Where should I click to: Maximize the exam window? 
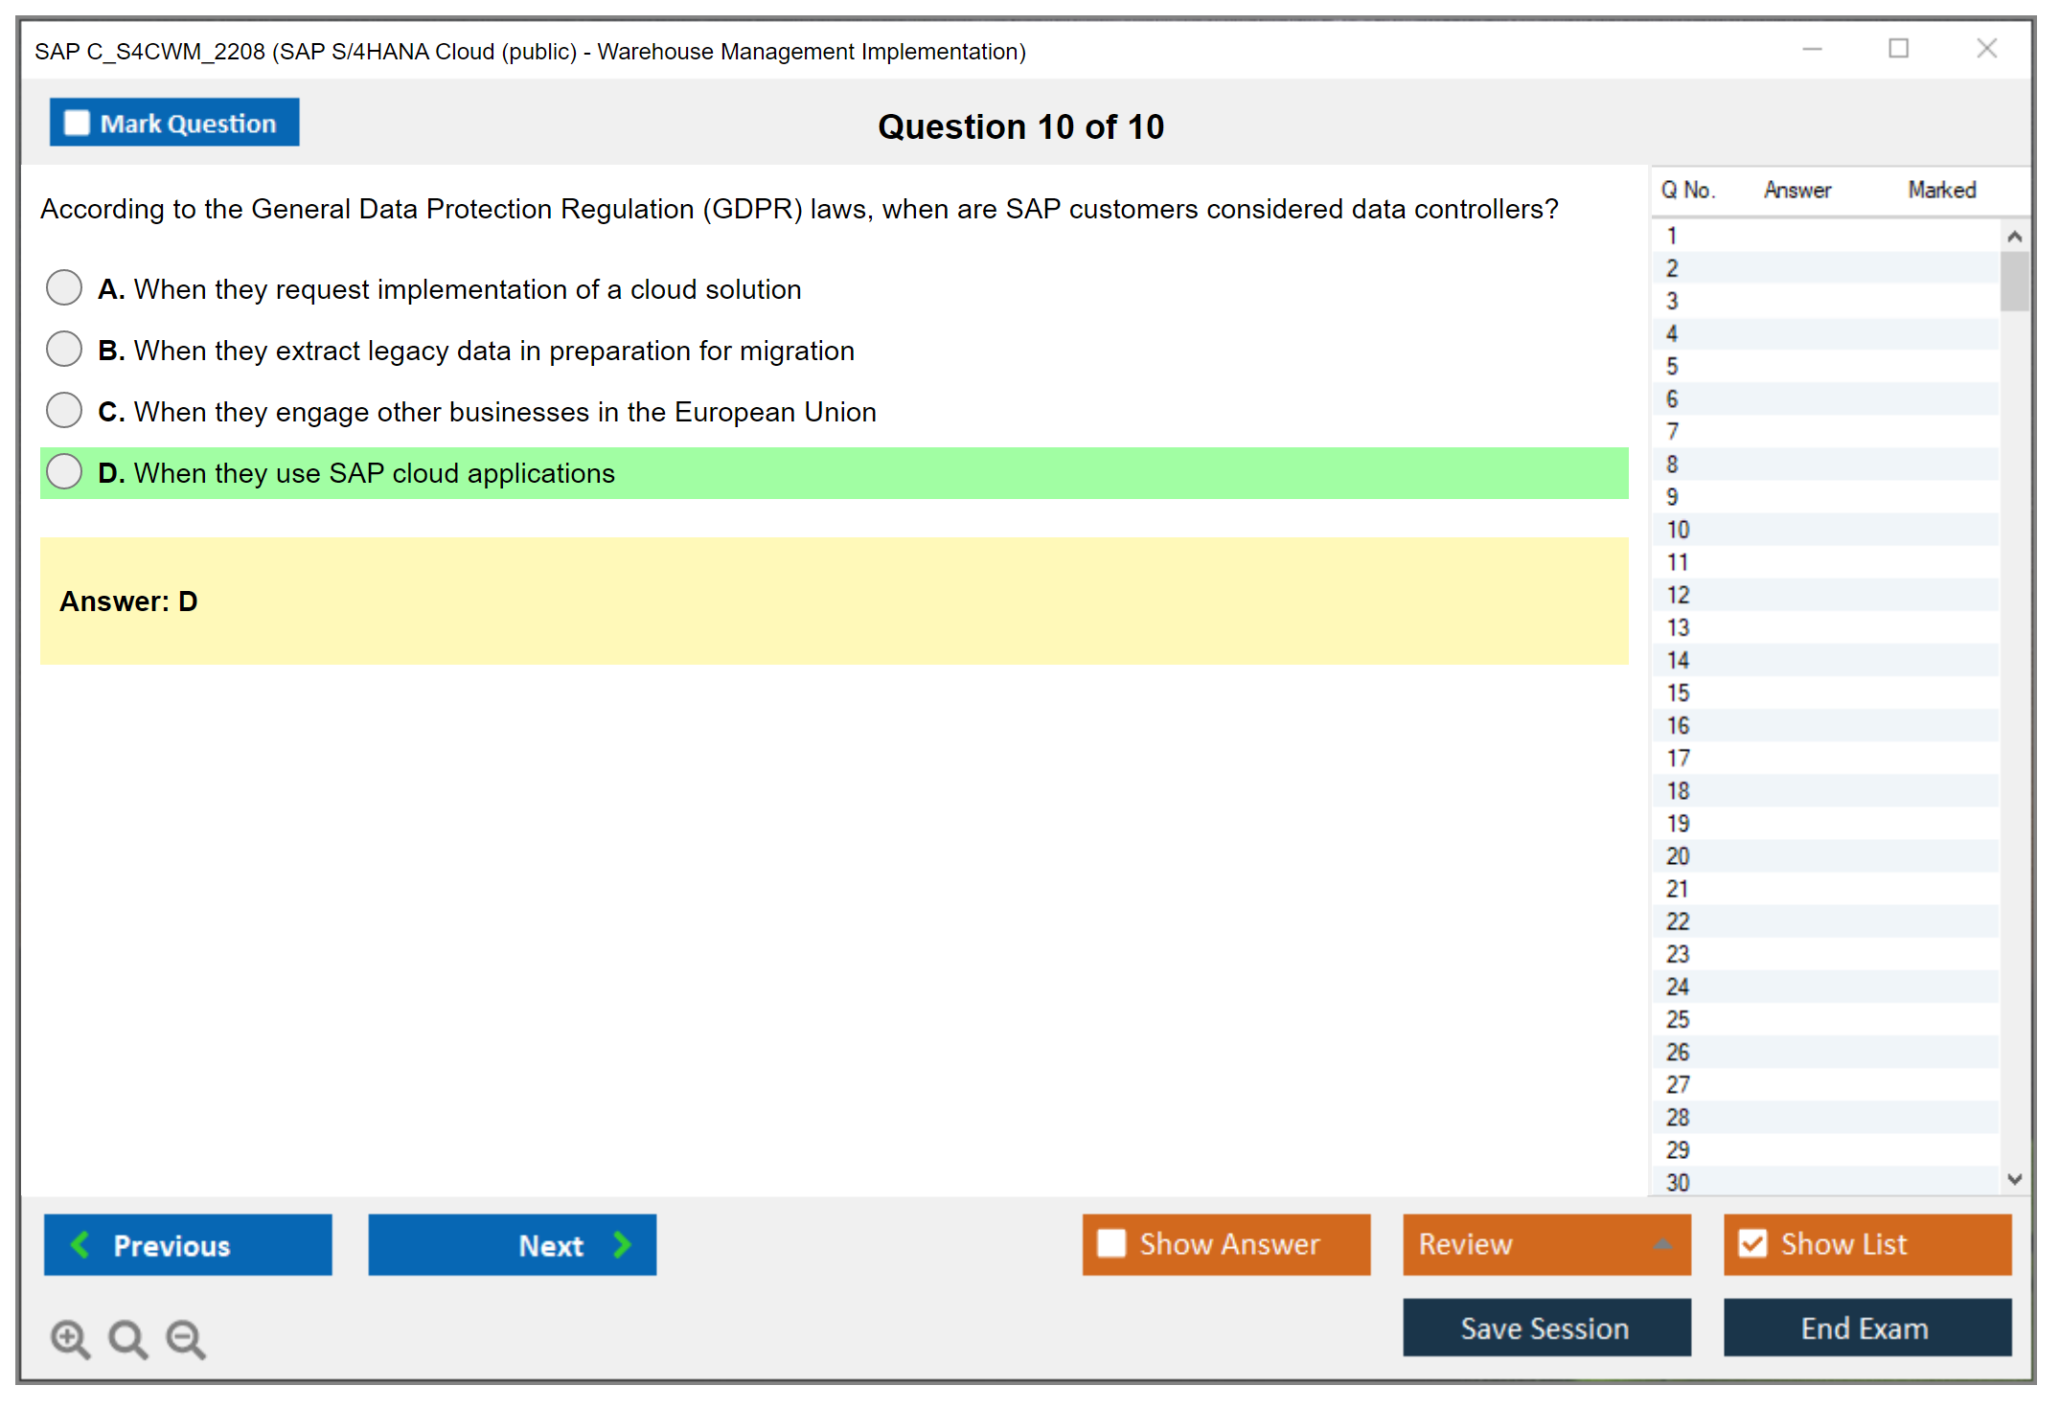[1898, 49]
